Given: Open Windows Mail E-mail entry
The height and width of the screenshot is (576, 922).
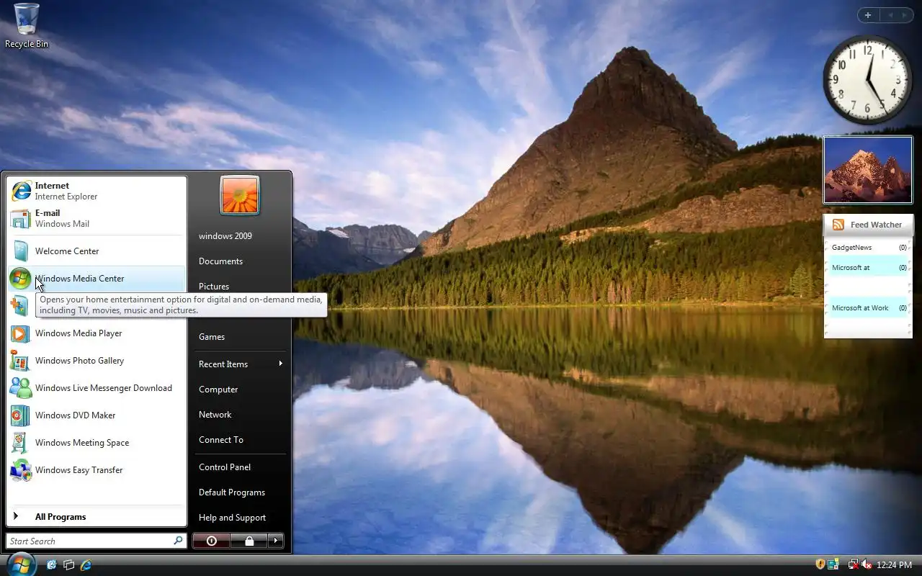Looking at the screenshot, I should point(97,218).
